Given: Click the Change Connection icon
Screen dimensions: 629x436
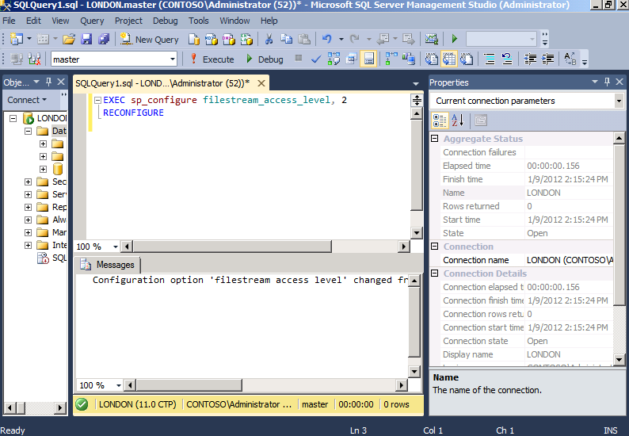Looking at the screenshot, I should tap(34, 59).
